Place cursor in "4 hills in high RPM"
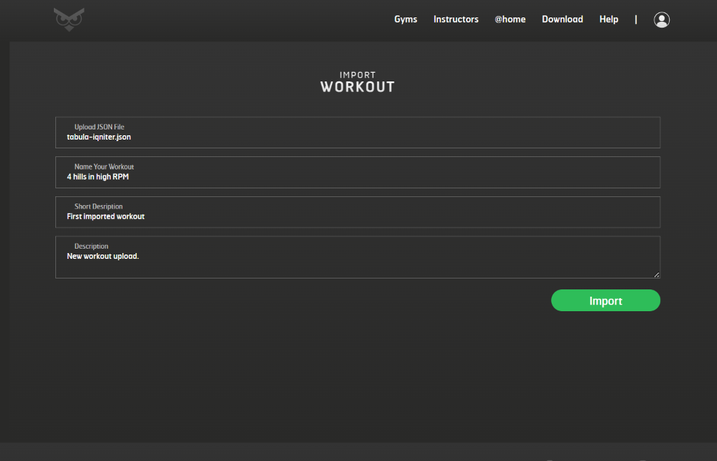Viewport: 717px width, 461px height. 98,177
